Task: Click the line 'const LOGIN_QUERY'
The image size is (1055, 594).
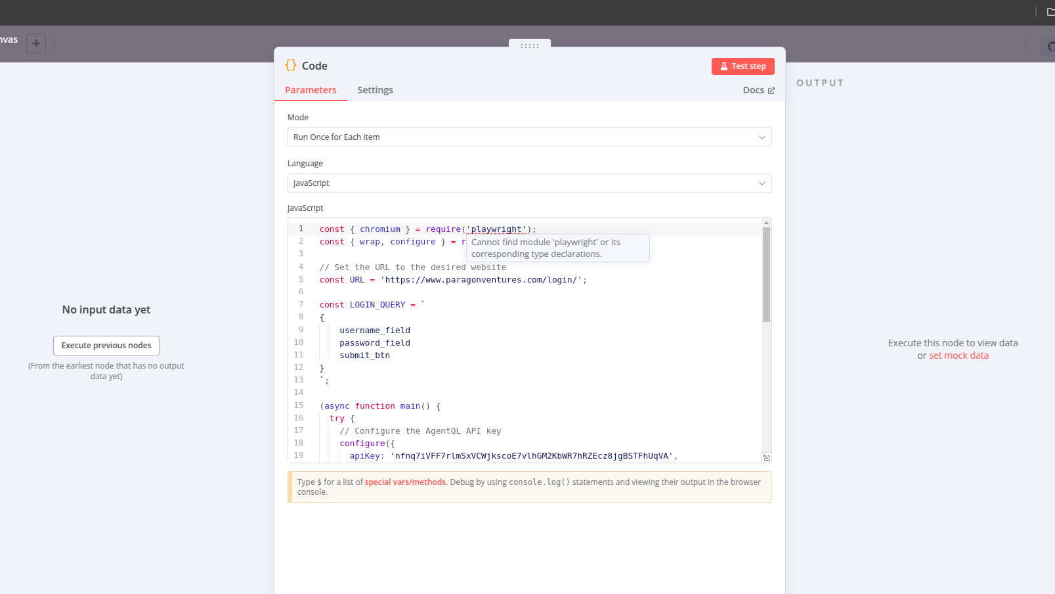Action: click(372, 305)
